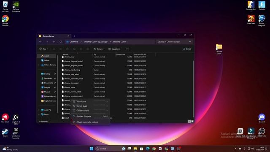Select the Google Chrome desktop shortcut
270x152 pixels.
click(x=5, y=21)
